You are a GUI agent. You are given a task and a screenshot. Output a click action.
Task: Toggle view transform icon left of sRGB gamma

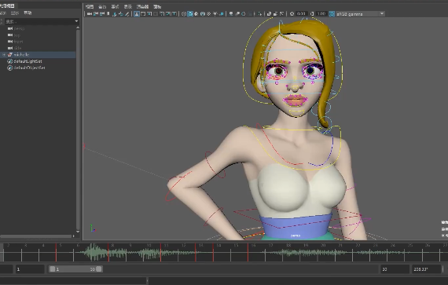tap(332, 13)
